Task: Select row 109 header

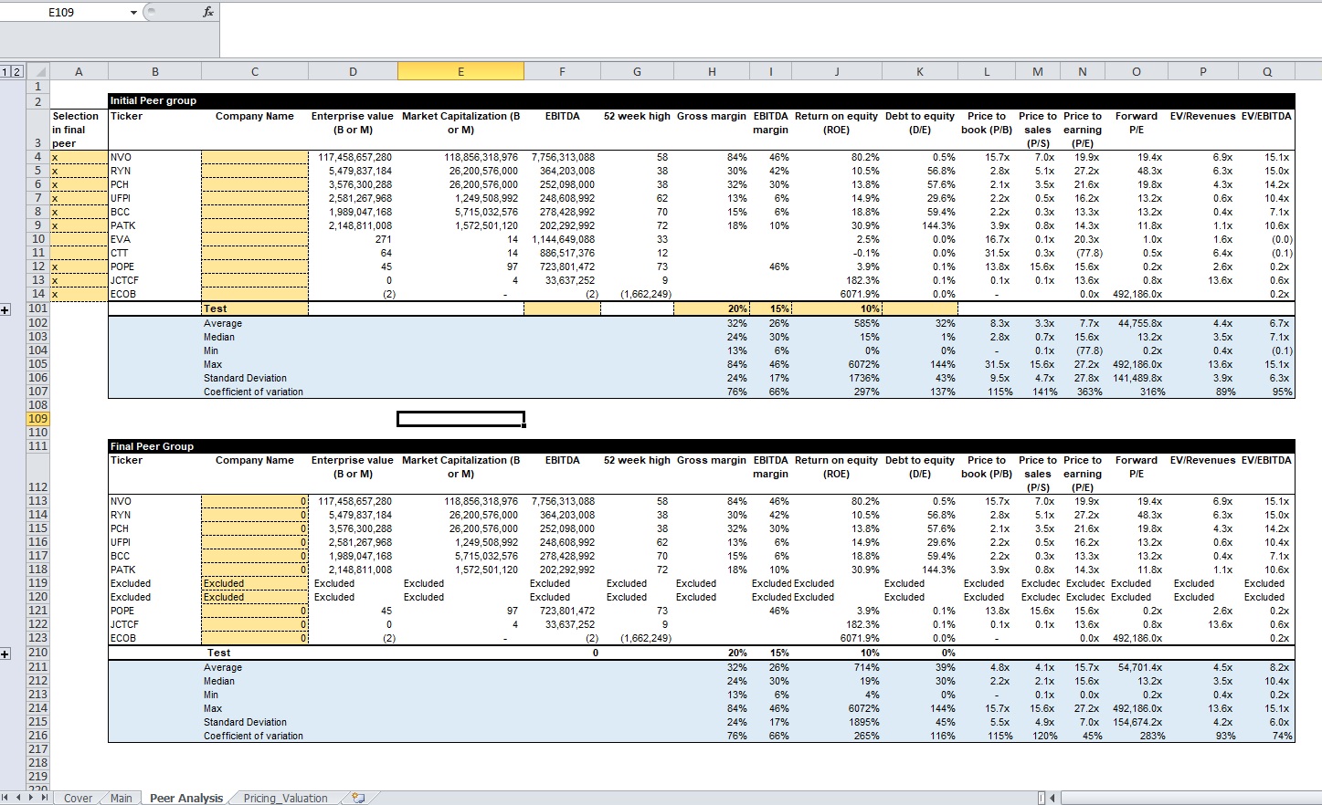Action: point(37,419)
